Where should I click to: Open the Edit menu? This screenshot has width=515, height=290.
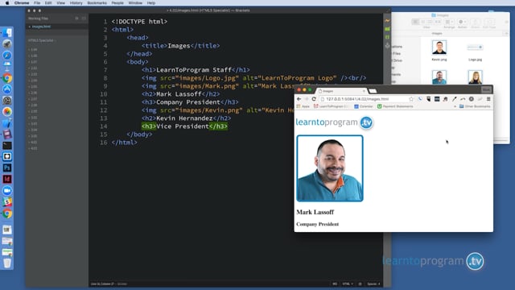(48, 3)
